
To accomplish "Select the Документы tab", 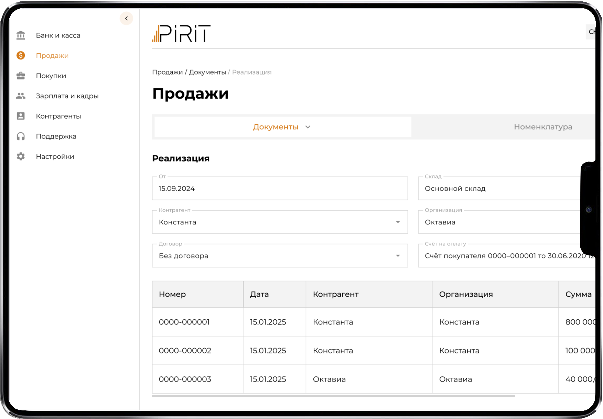I will point(275,127).
